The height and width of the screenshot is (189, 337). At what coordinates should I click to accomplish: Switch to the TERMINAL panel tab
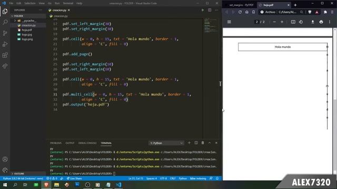[x=106, y=143]
